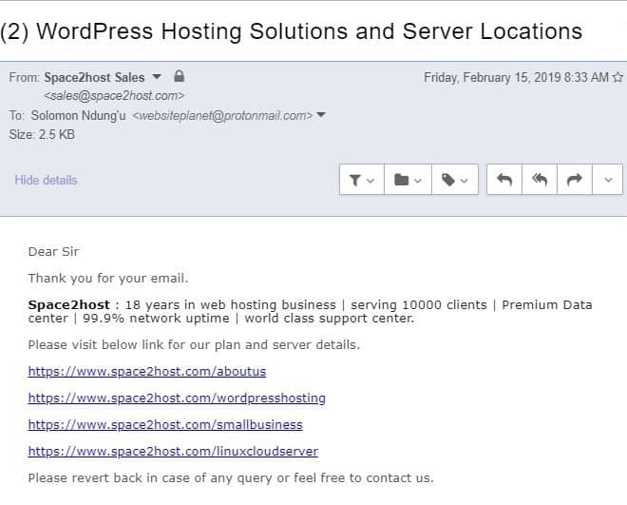Viewport: 627px width, 505px height.
Task: Open the space2host aboutus link
Action: (x=146, y=371)
